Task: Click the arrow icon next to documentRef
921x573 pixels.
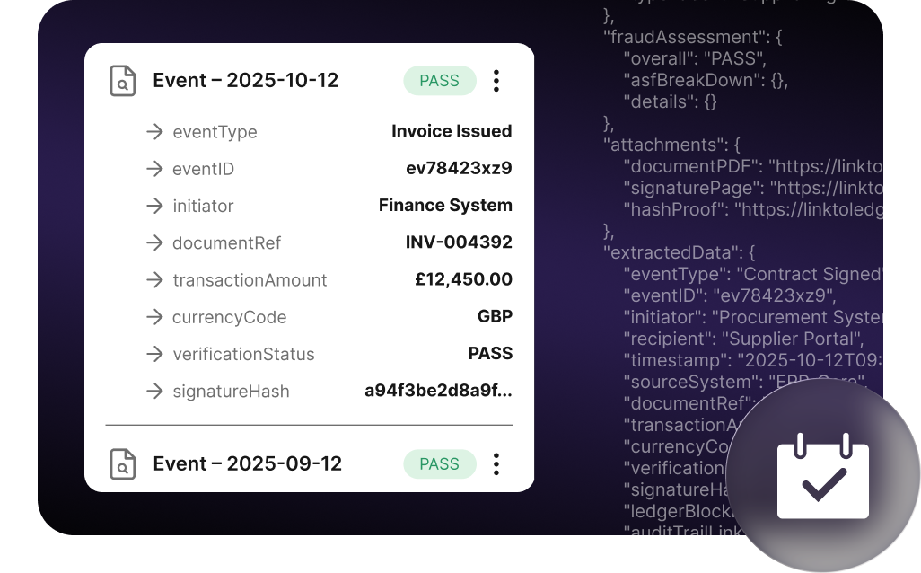Action: click(154, 242)
